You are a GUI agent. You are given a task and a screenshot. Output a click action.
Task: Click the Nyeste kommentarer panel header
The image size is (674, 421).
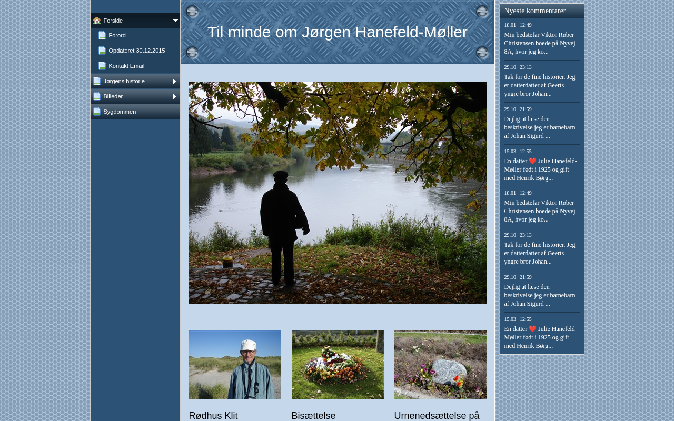542,11
